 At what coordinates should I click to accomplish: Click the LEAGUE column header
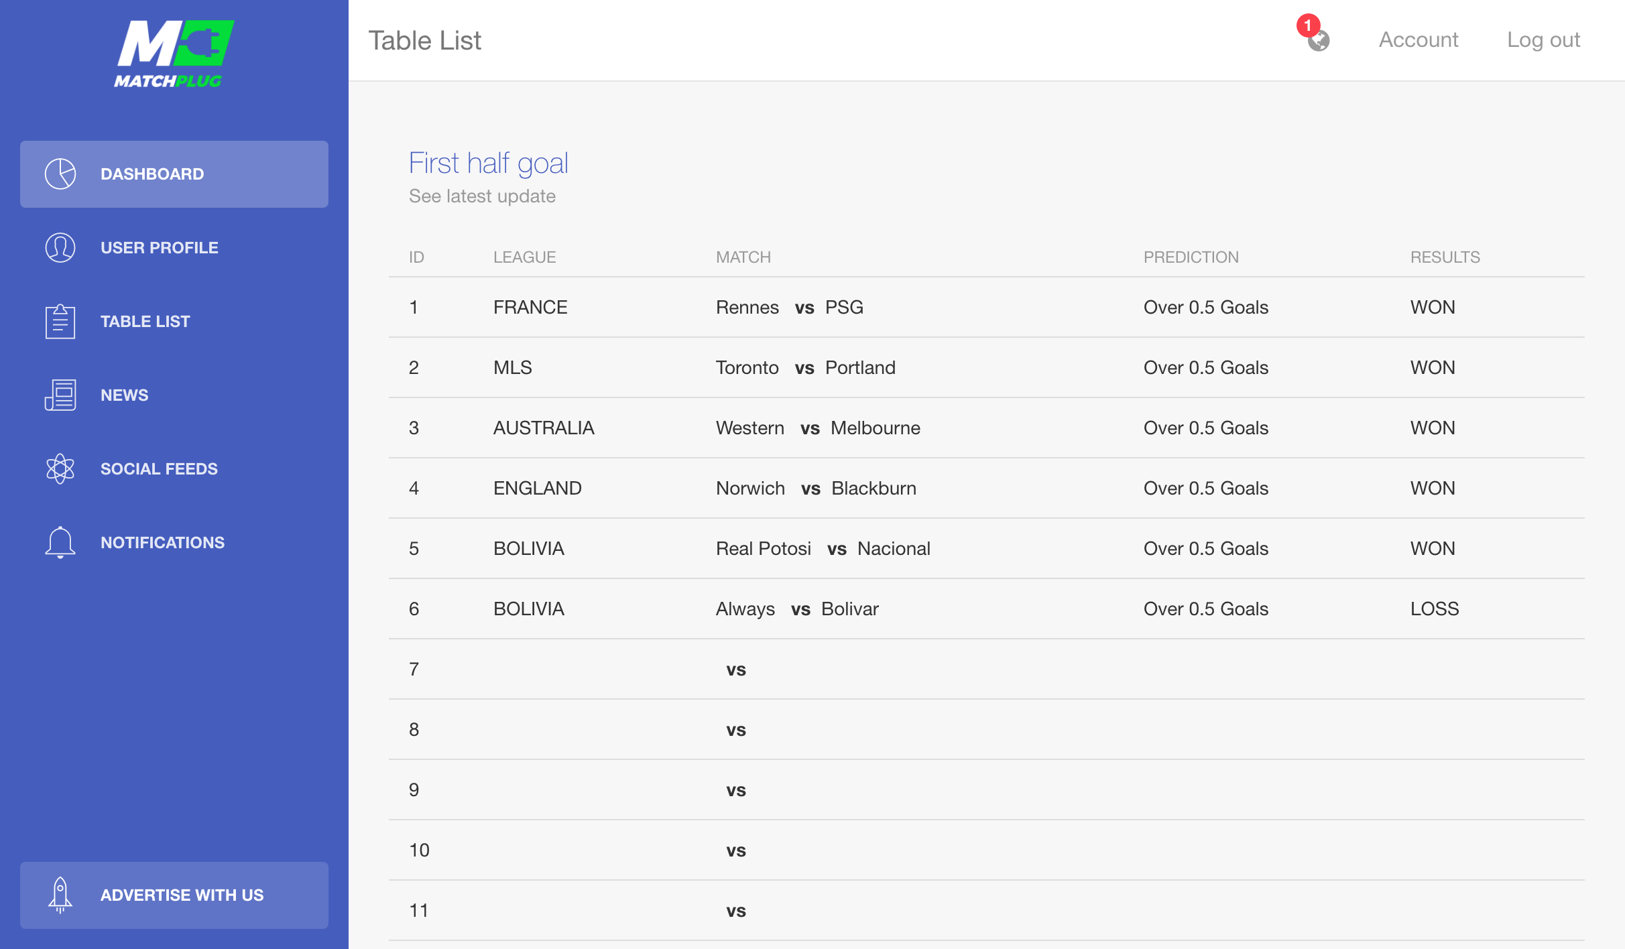525,257
